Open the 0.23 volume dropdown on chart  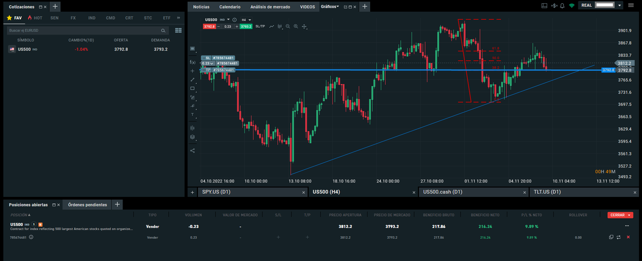tap(208, 63)
